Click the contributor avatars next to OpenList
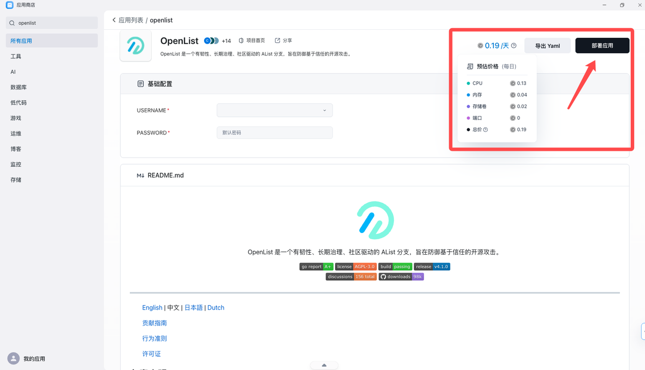The image size is (645, 370). pyautogui.click(x=211, y=41)
